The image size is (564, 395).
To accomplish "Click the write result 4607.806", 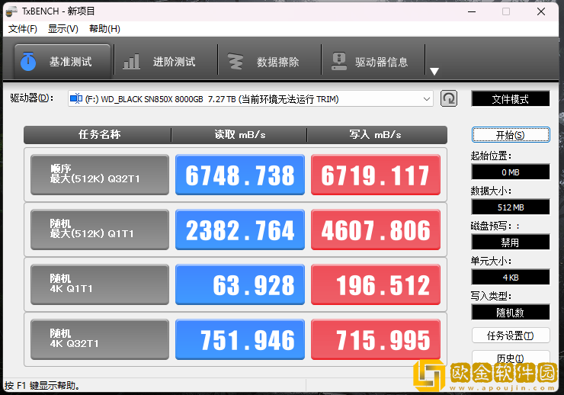I will 376,230.
